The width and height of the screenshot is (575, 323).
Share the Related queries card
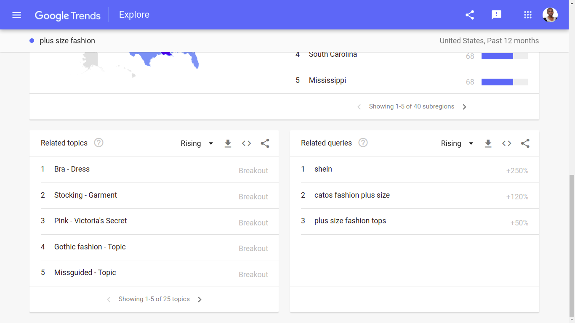(x=525, y=143)
